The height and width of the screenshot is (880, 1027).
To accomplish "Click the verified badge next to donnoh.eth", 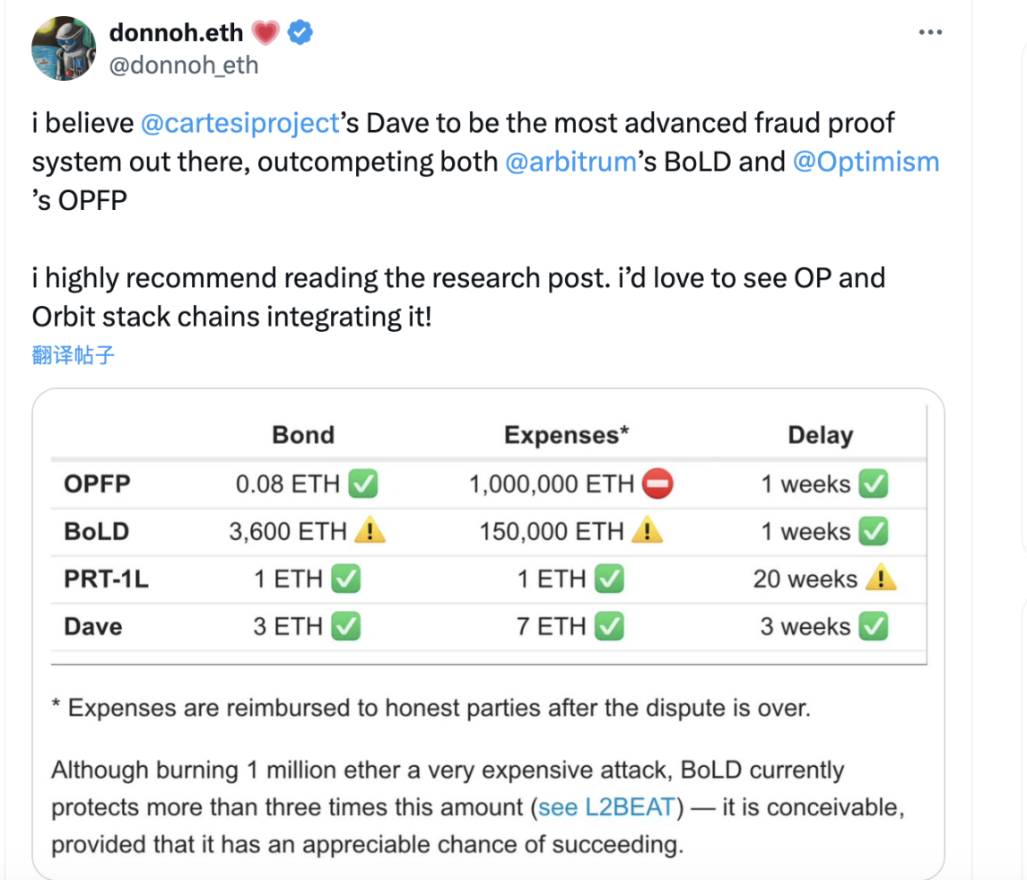I will [x=300, y=32].
